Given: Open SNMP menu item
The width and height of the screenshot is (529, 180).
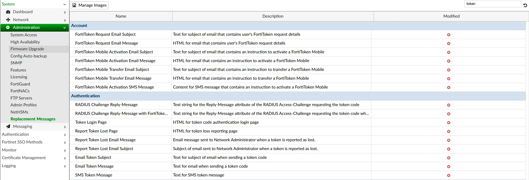Looking at the screenshot, I should pos(16,63).
